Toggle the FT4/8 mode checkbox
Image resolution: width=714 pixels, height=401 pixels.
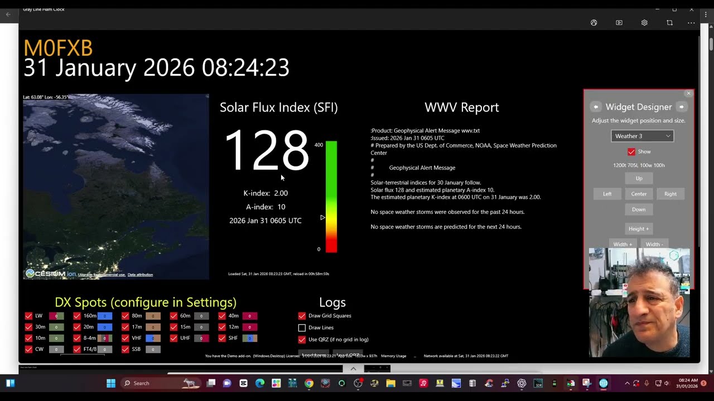point(77,349)
